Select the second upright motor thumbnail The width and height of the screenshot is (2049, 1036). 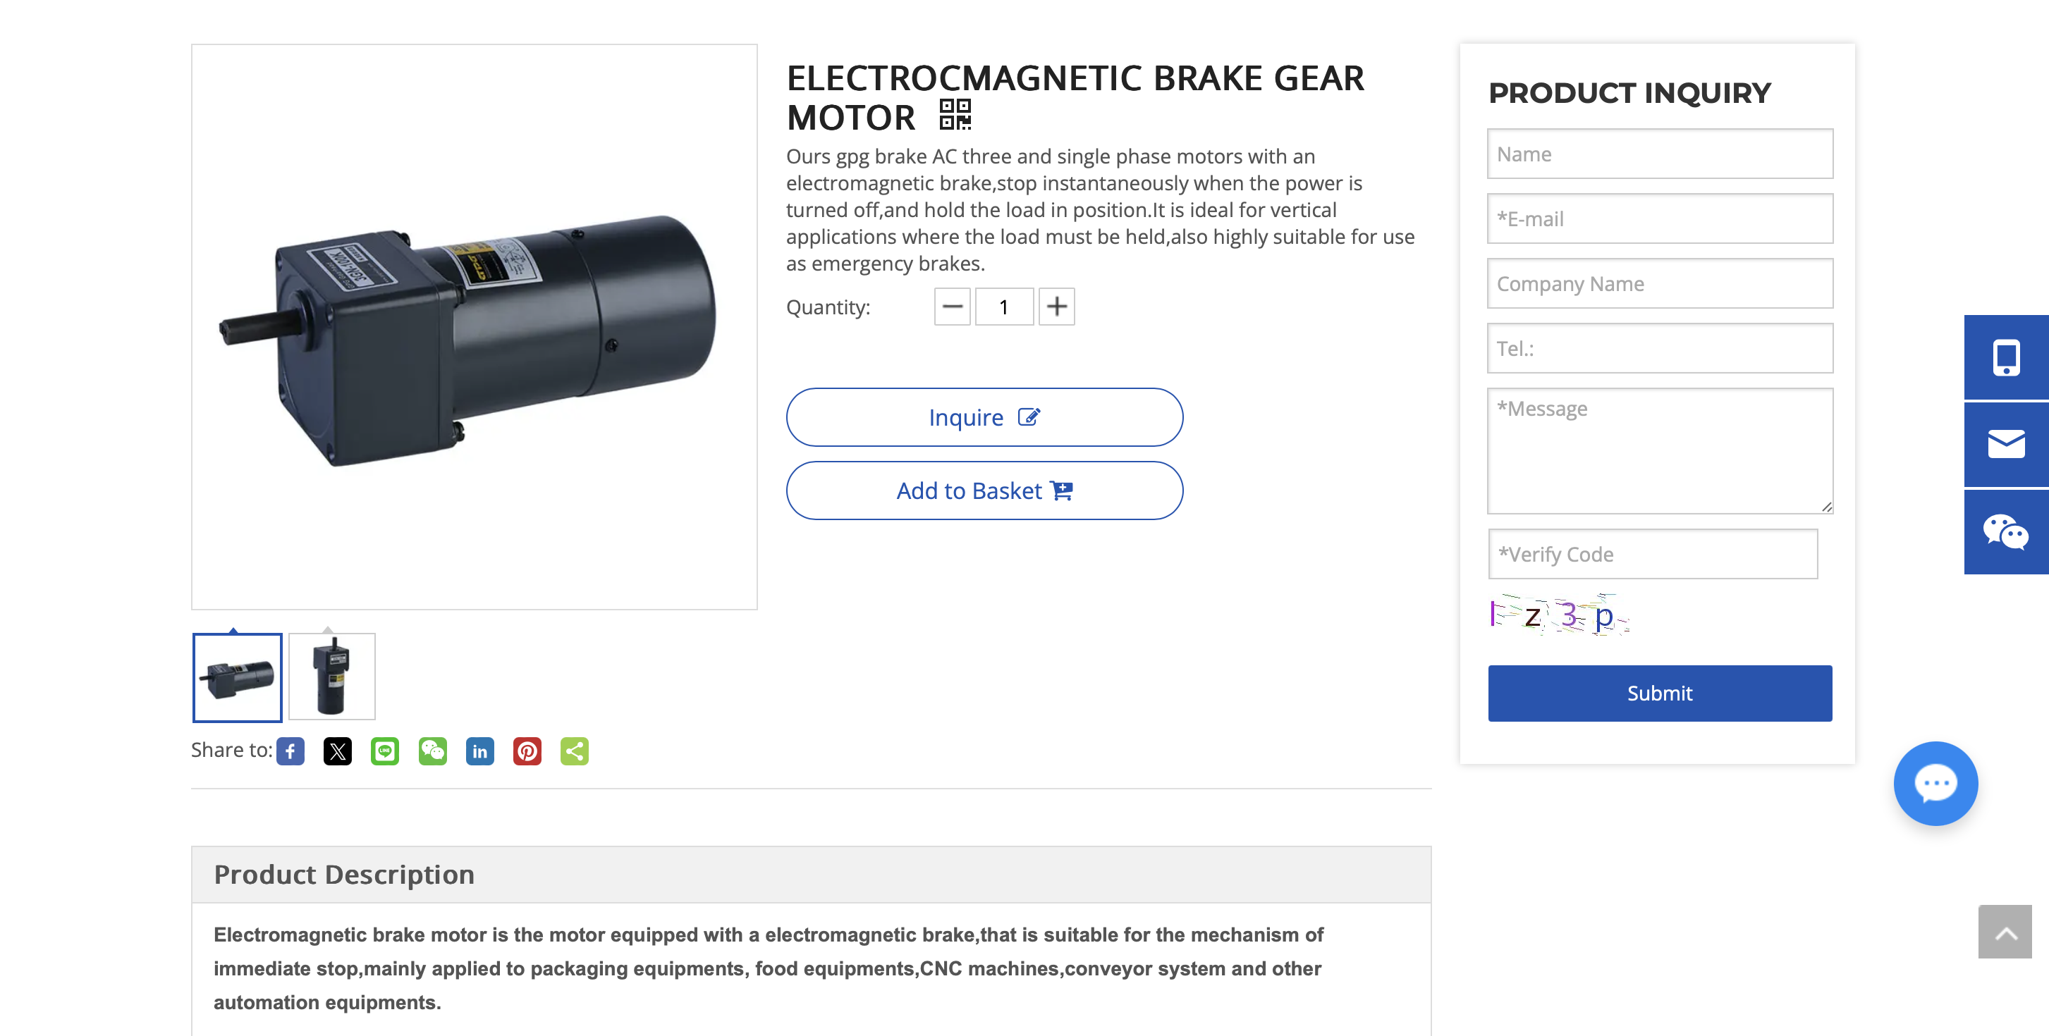tap(331, 677)
